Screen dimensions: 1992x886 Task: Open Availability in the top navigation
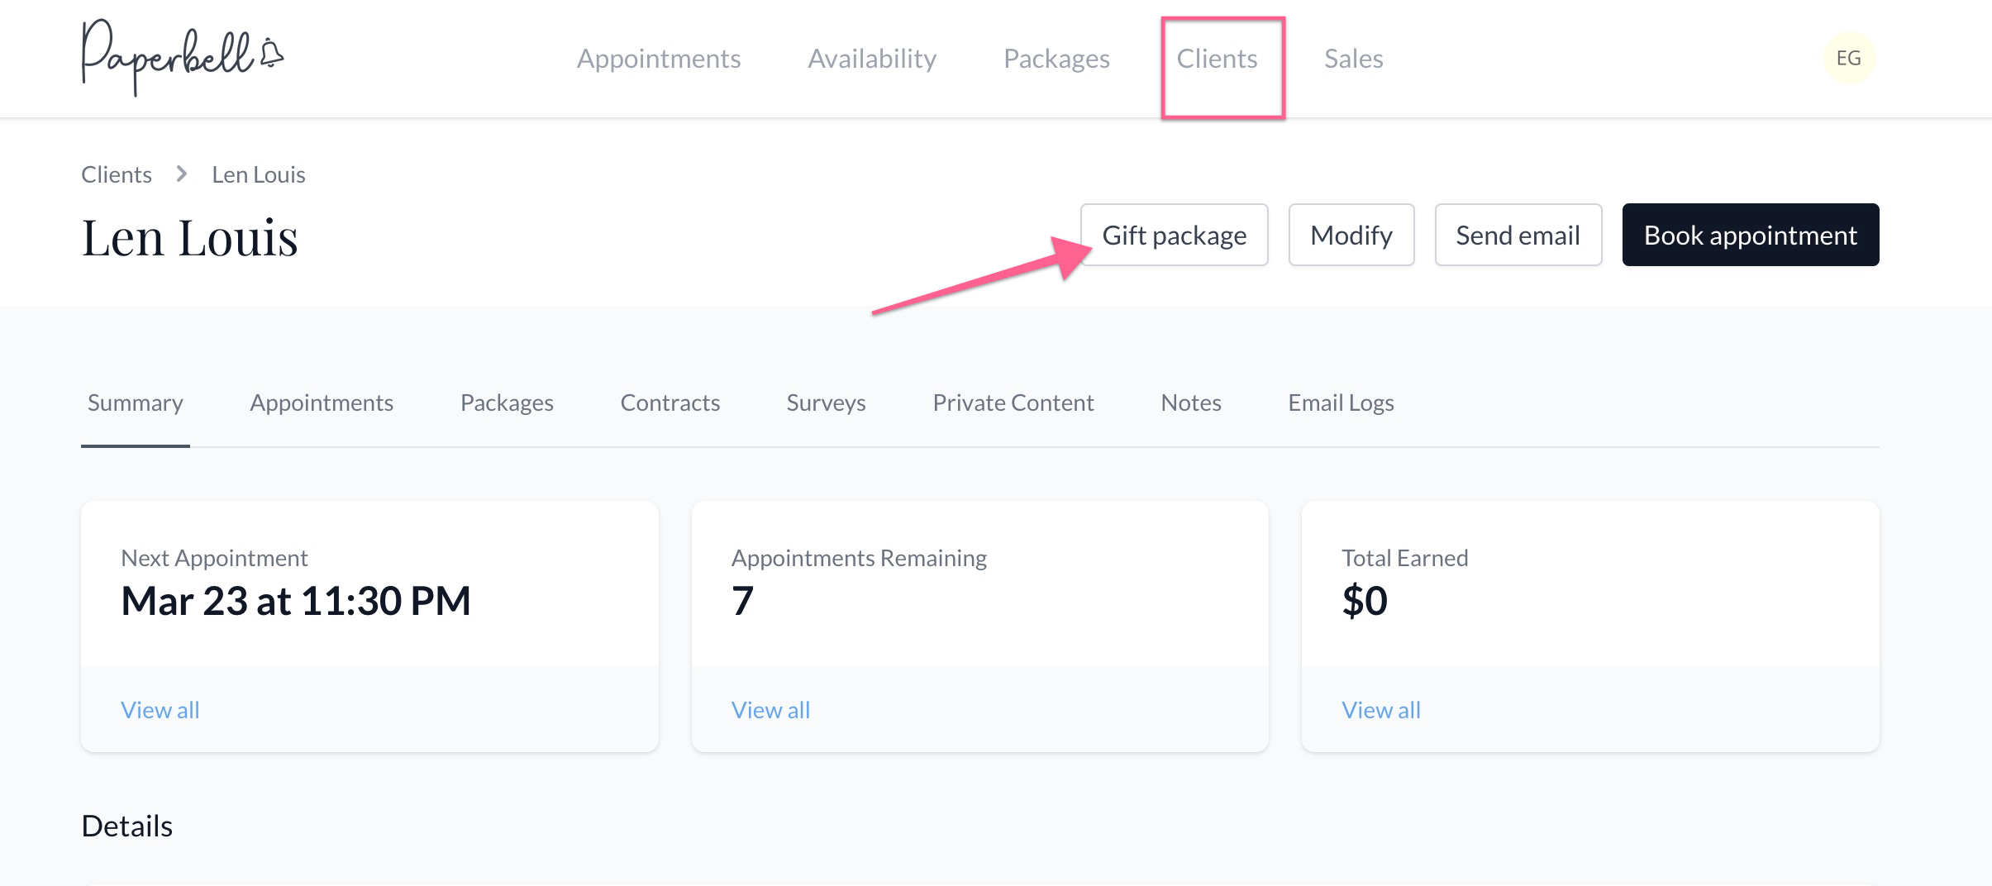click(x=872, y=59)
